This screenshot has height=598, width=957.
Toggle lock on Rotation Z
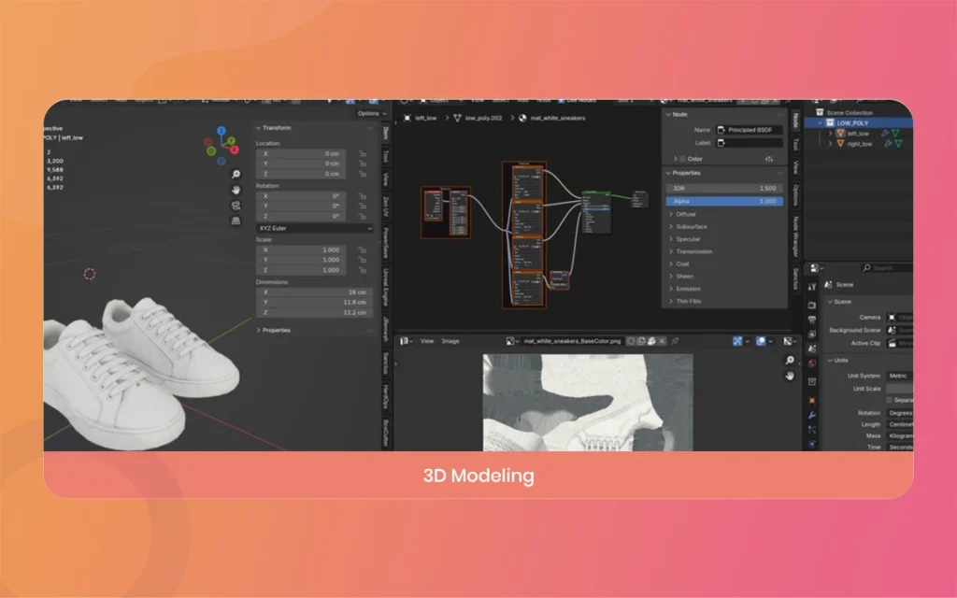click(x=362, y=216)
